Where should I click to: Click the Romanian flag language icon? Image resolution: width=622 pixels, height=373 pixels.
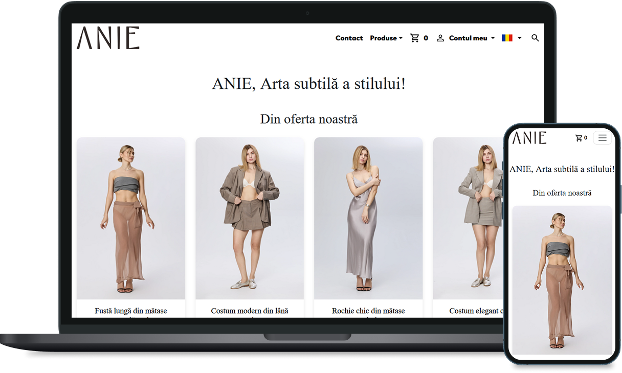click(507, 38)
